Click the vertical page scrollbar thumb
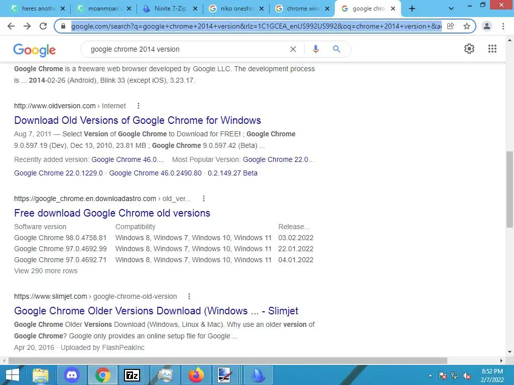 [x=509, y=189]
